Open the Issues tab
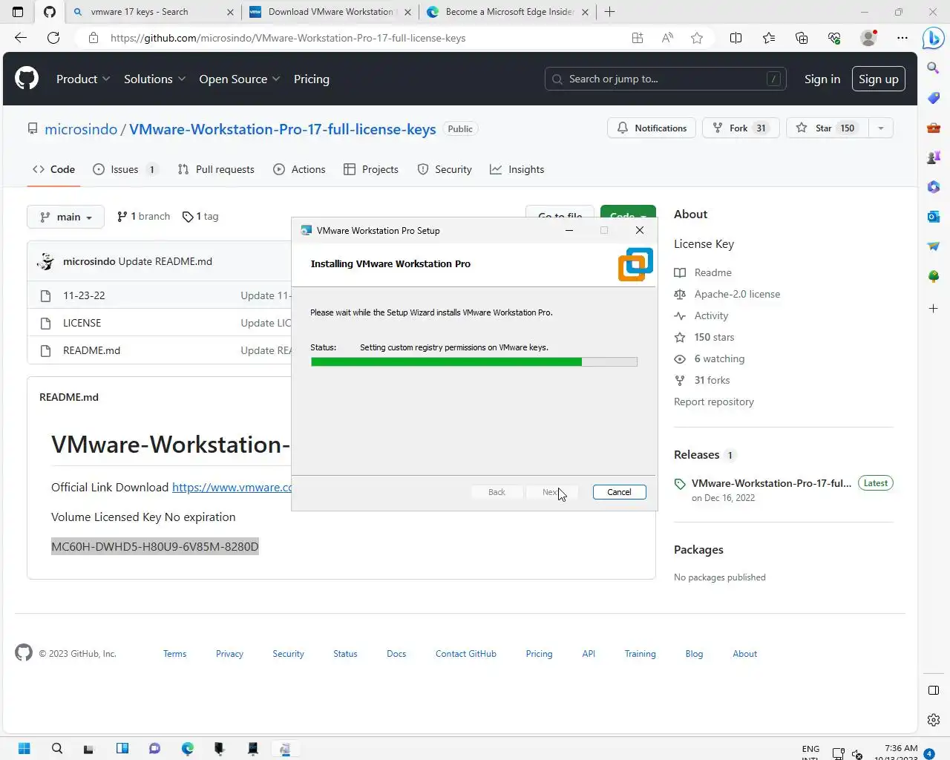Viewport: 950px width, 760px height. [125, 169]
